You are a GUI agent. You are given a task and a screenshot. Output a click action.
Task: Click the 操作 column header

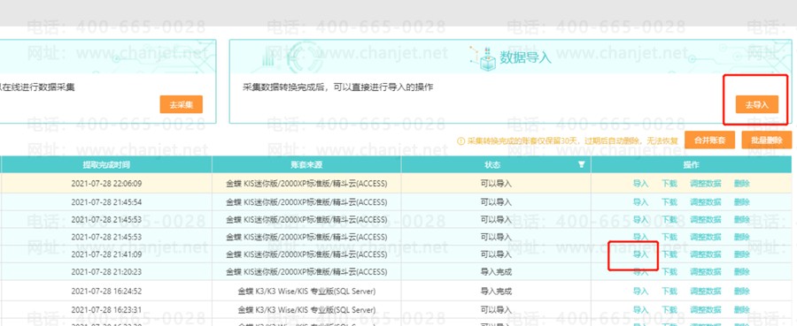[692, 165]
